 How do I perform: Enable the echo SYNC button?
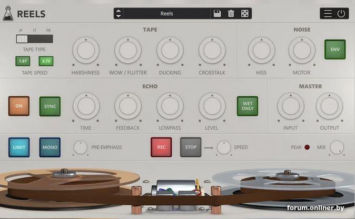point(50,106)
